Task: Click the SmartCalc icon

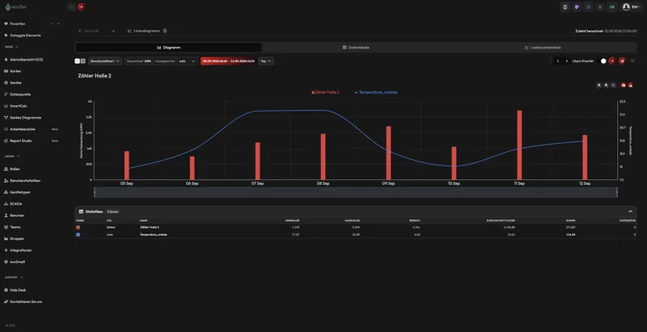Action: (x=6, y=106)
